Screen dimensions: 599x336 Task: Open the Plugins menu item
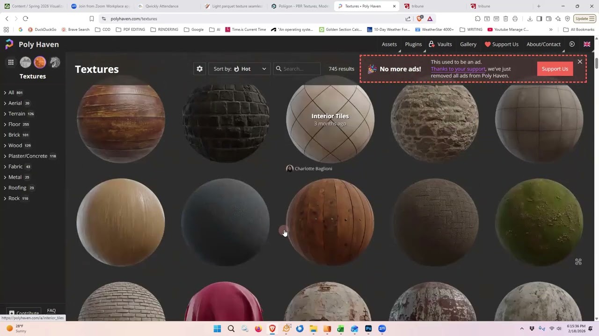(413, 44)
